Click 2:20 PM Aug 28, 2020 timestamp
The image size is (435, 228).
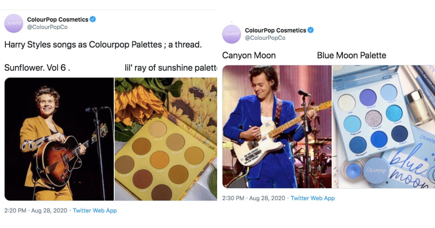click(36, 210)
